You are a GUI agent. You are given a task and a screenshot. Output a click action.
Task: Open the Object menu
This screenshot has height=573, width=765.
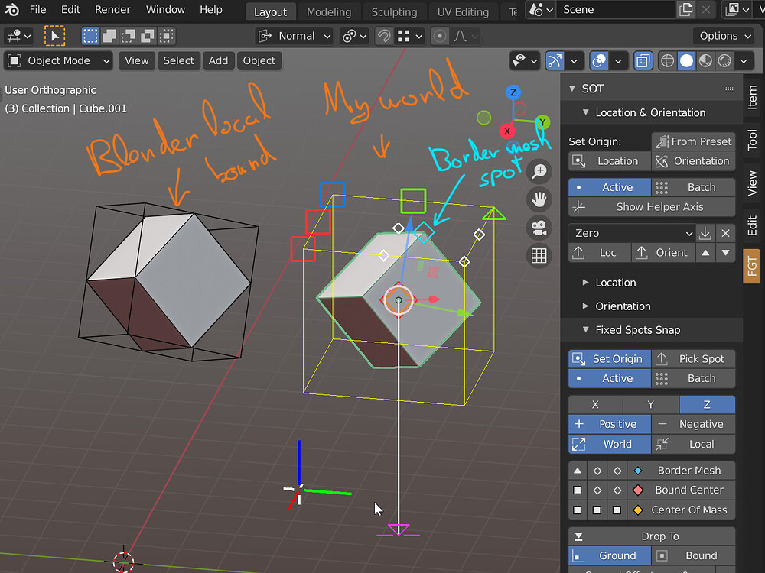(x=259, y=60)
